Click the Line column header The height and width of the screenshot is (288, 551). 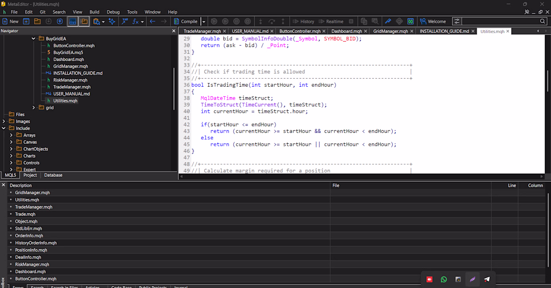pyautogui.click(x=511, y=185)
